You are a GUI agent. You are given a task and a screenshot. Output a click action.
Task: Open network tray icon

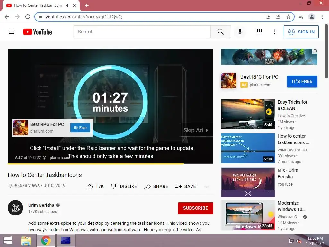[x=291, y=241]
